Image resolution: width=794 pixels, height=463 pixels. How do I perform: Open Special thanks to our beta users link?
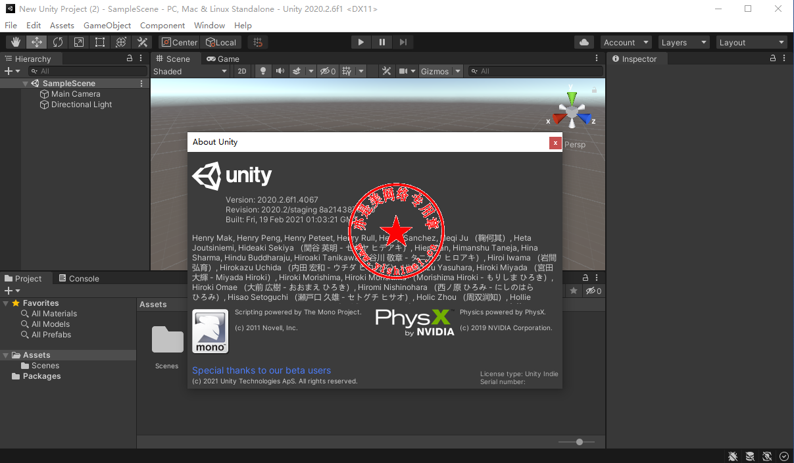pyautogui.click(x=262, y=370)
